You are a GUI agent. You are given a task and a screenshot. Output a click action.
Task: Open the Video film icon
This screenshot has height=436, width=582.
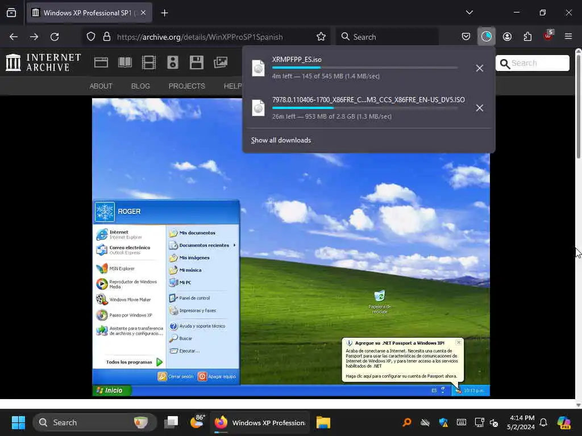[x=149, y=62]
